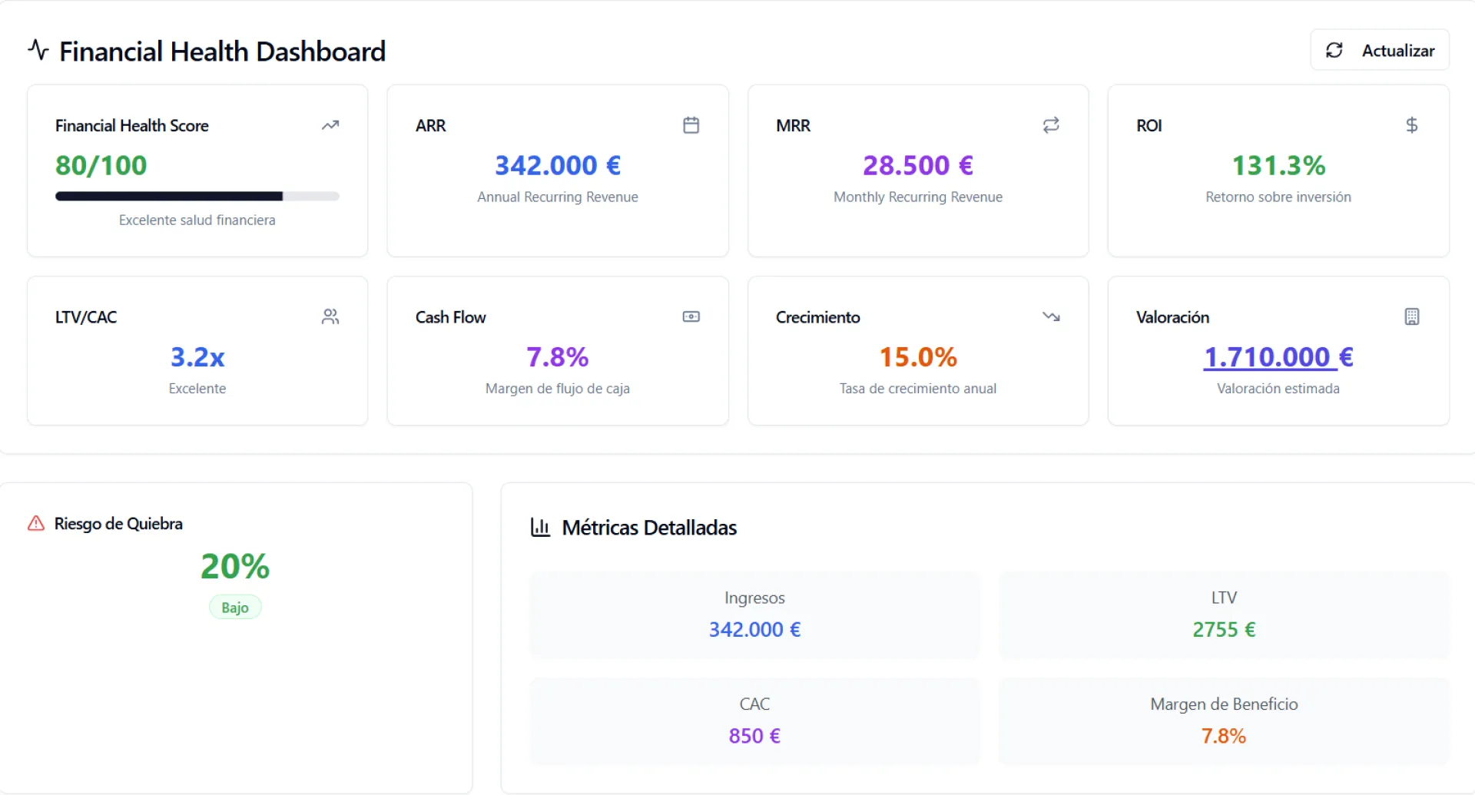Click the repeat arrows icon on MRR card
The height and width of the screenshot is (795, 1475).
click(x=1051, y=125)
